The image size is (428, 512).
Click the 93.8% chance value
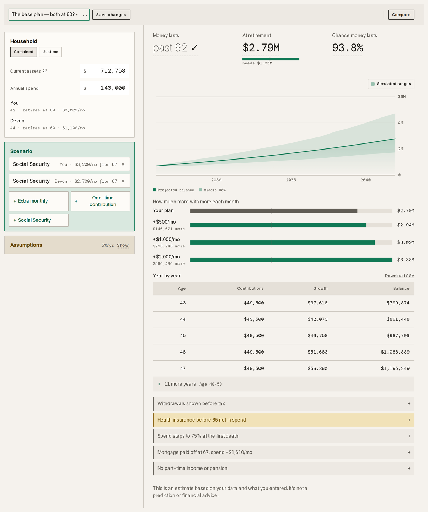[x=347, y=48]
